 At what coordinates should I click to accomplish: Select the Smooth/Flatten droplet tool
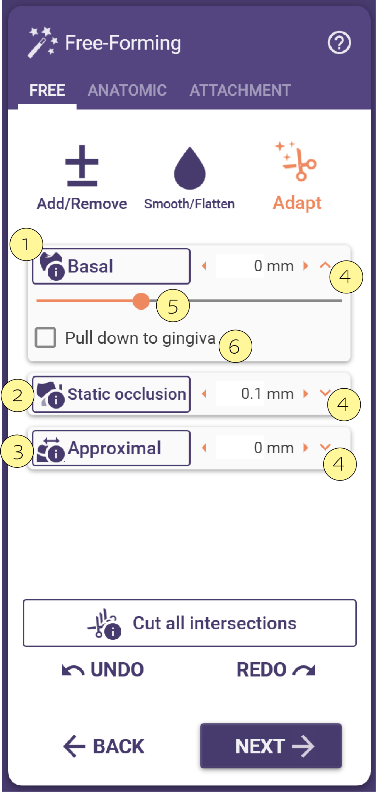pyautogui.click(x=190, y=168)
